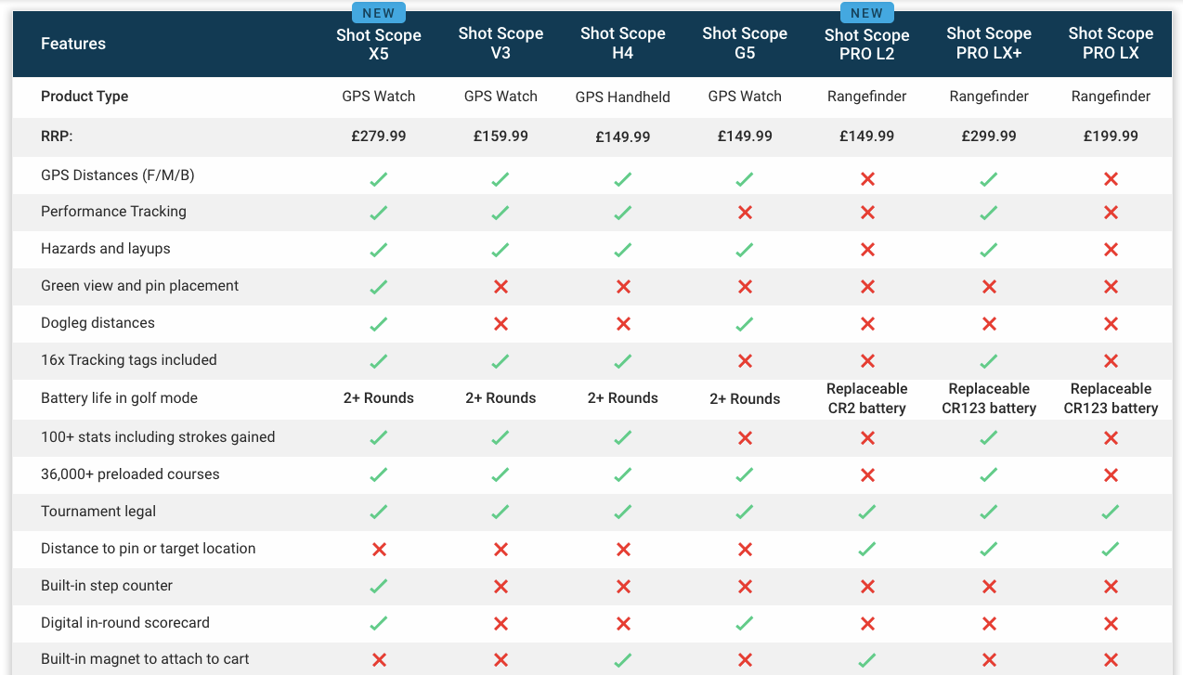Click the Features header label
1183x675 pixels.
pyautogui.click(x=73, y=44)
